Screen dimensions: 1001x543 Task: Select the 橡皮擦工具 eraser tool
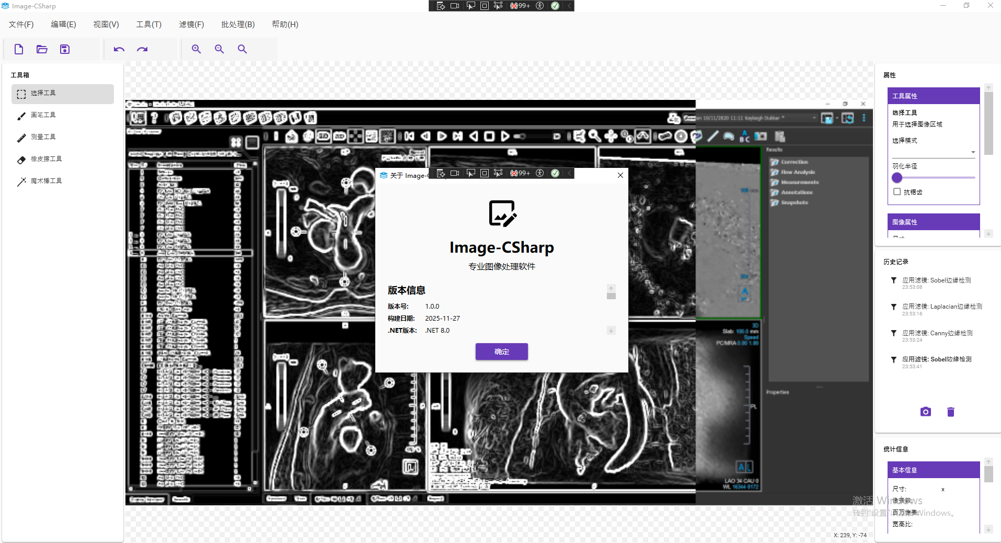(63, 160)
